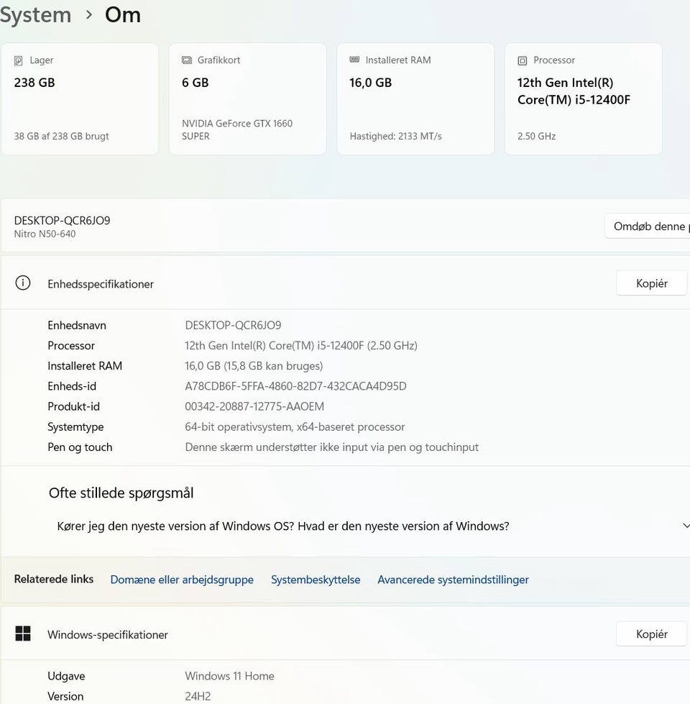Collapse the Enhedsspecifikationer section header
Image resolution: width=690 pixels, height=704 pixels.
[x=287, y=283]
